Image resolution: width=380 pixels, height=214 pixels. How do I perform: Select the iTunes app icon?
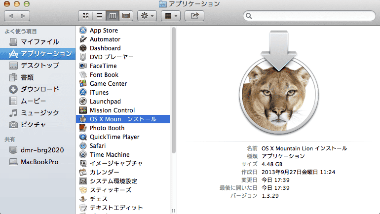[83, 92]
